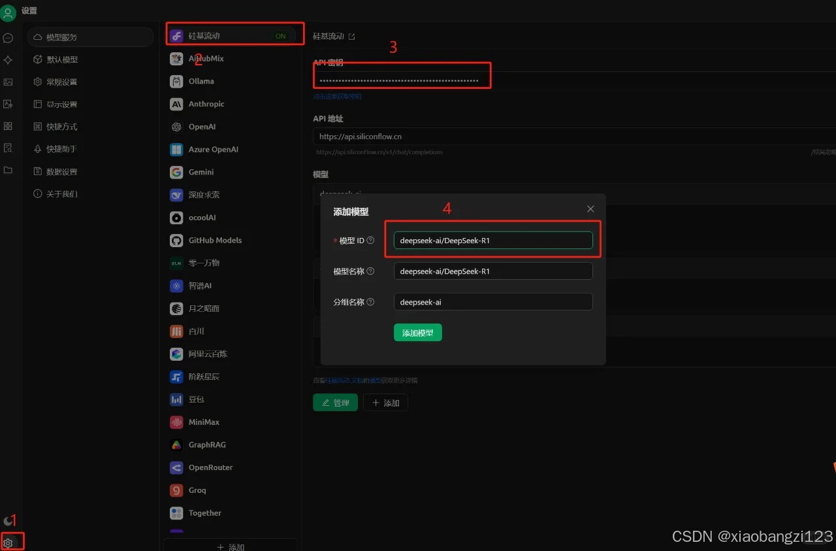Select the 智谱AI provider icon

tap(176, 286)
